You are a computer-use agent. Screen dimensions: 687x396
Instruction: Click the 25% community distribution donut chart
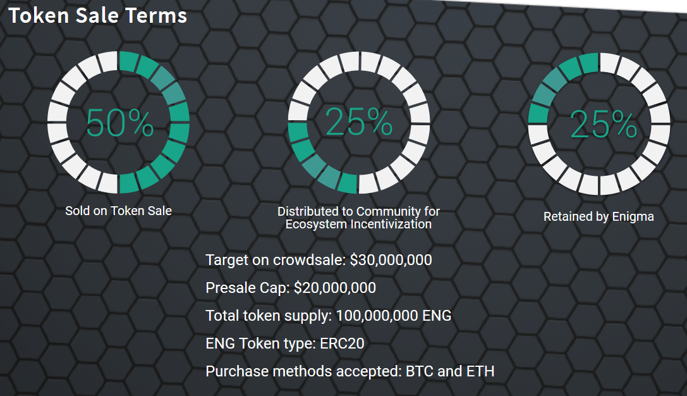[359, 122]
